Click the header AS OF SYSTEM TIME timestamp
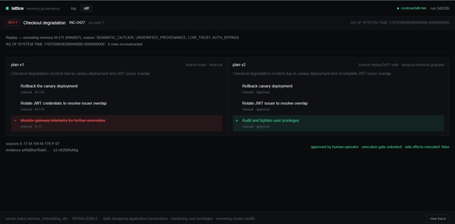This screenshot has height=224, width=455. pyautogui.click(x=400, y=23)
